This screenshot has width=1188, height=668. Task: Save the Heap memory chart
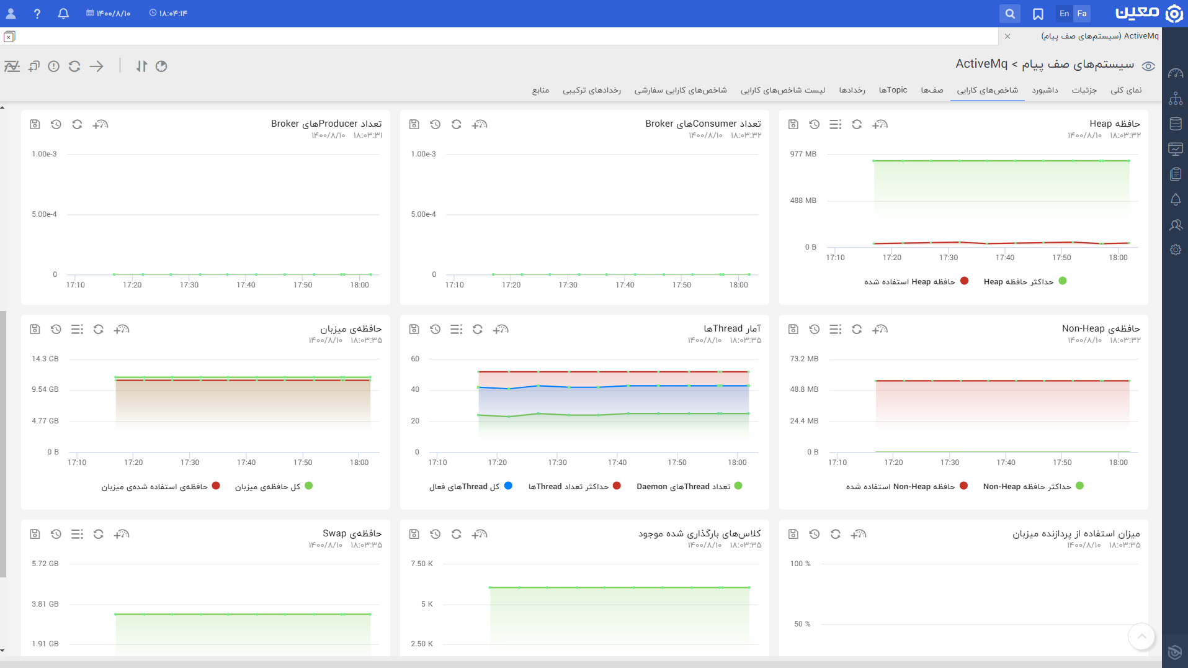click(793, 124)
